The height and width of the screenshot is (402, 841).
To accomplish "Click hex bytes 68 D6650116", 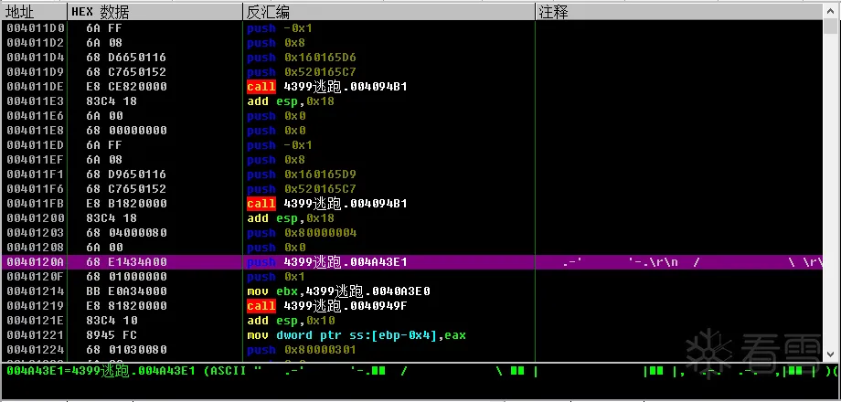I will tap(126, 58).
